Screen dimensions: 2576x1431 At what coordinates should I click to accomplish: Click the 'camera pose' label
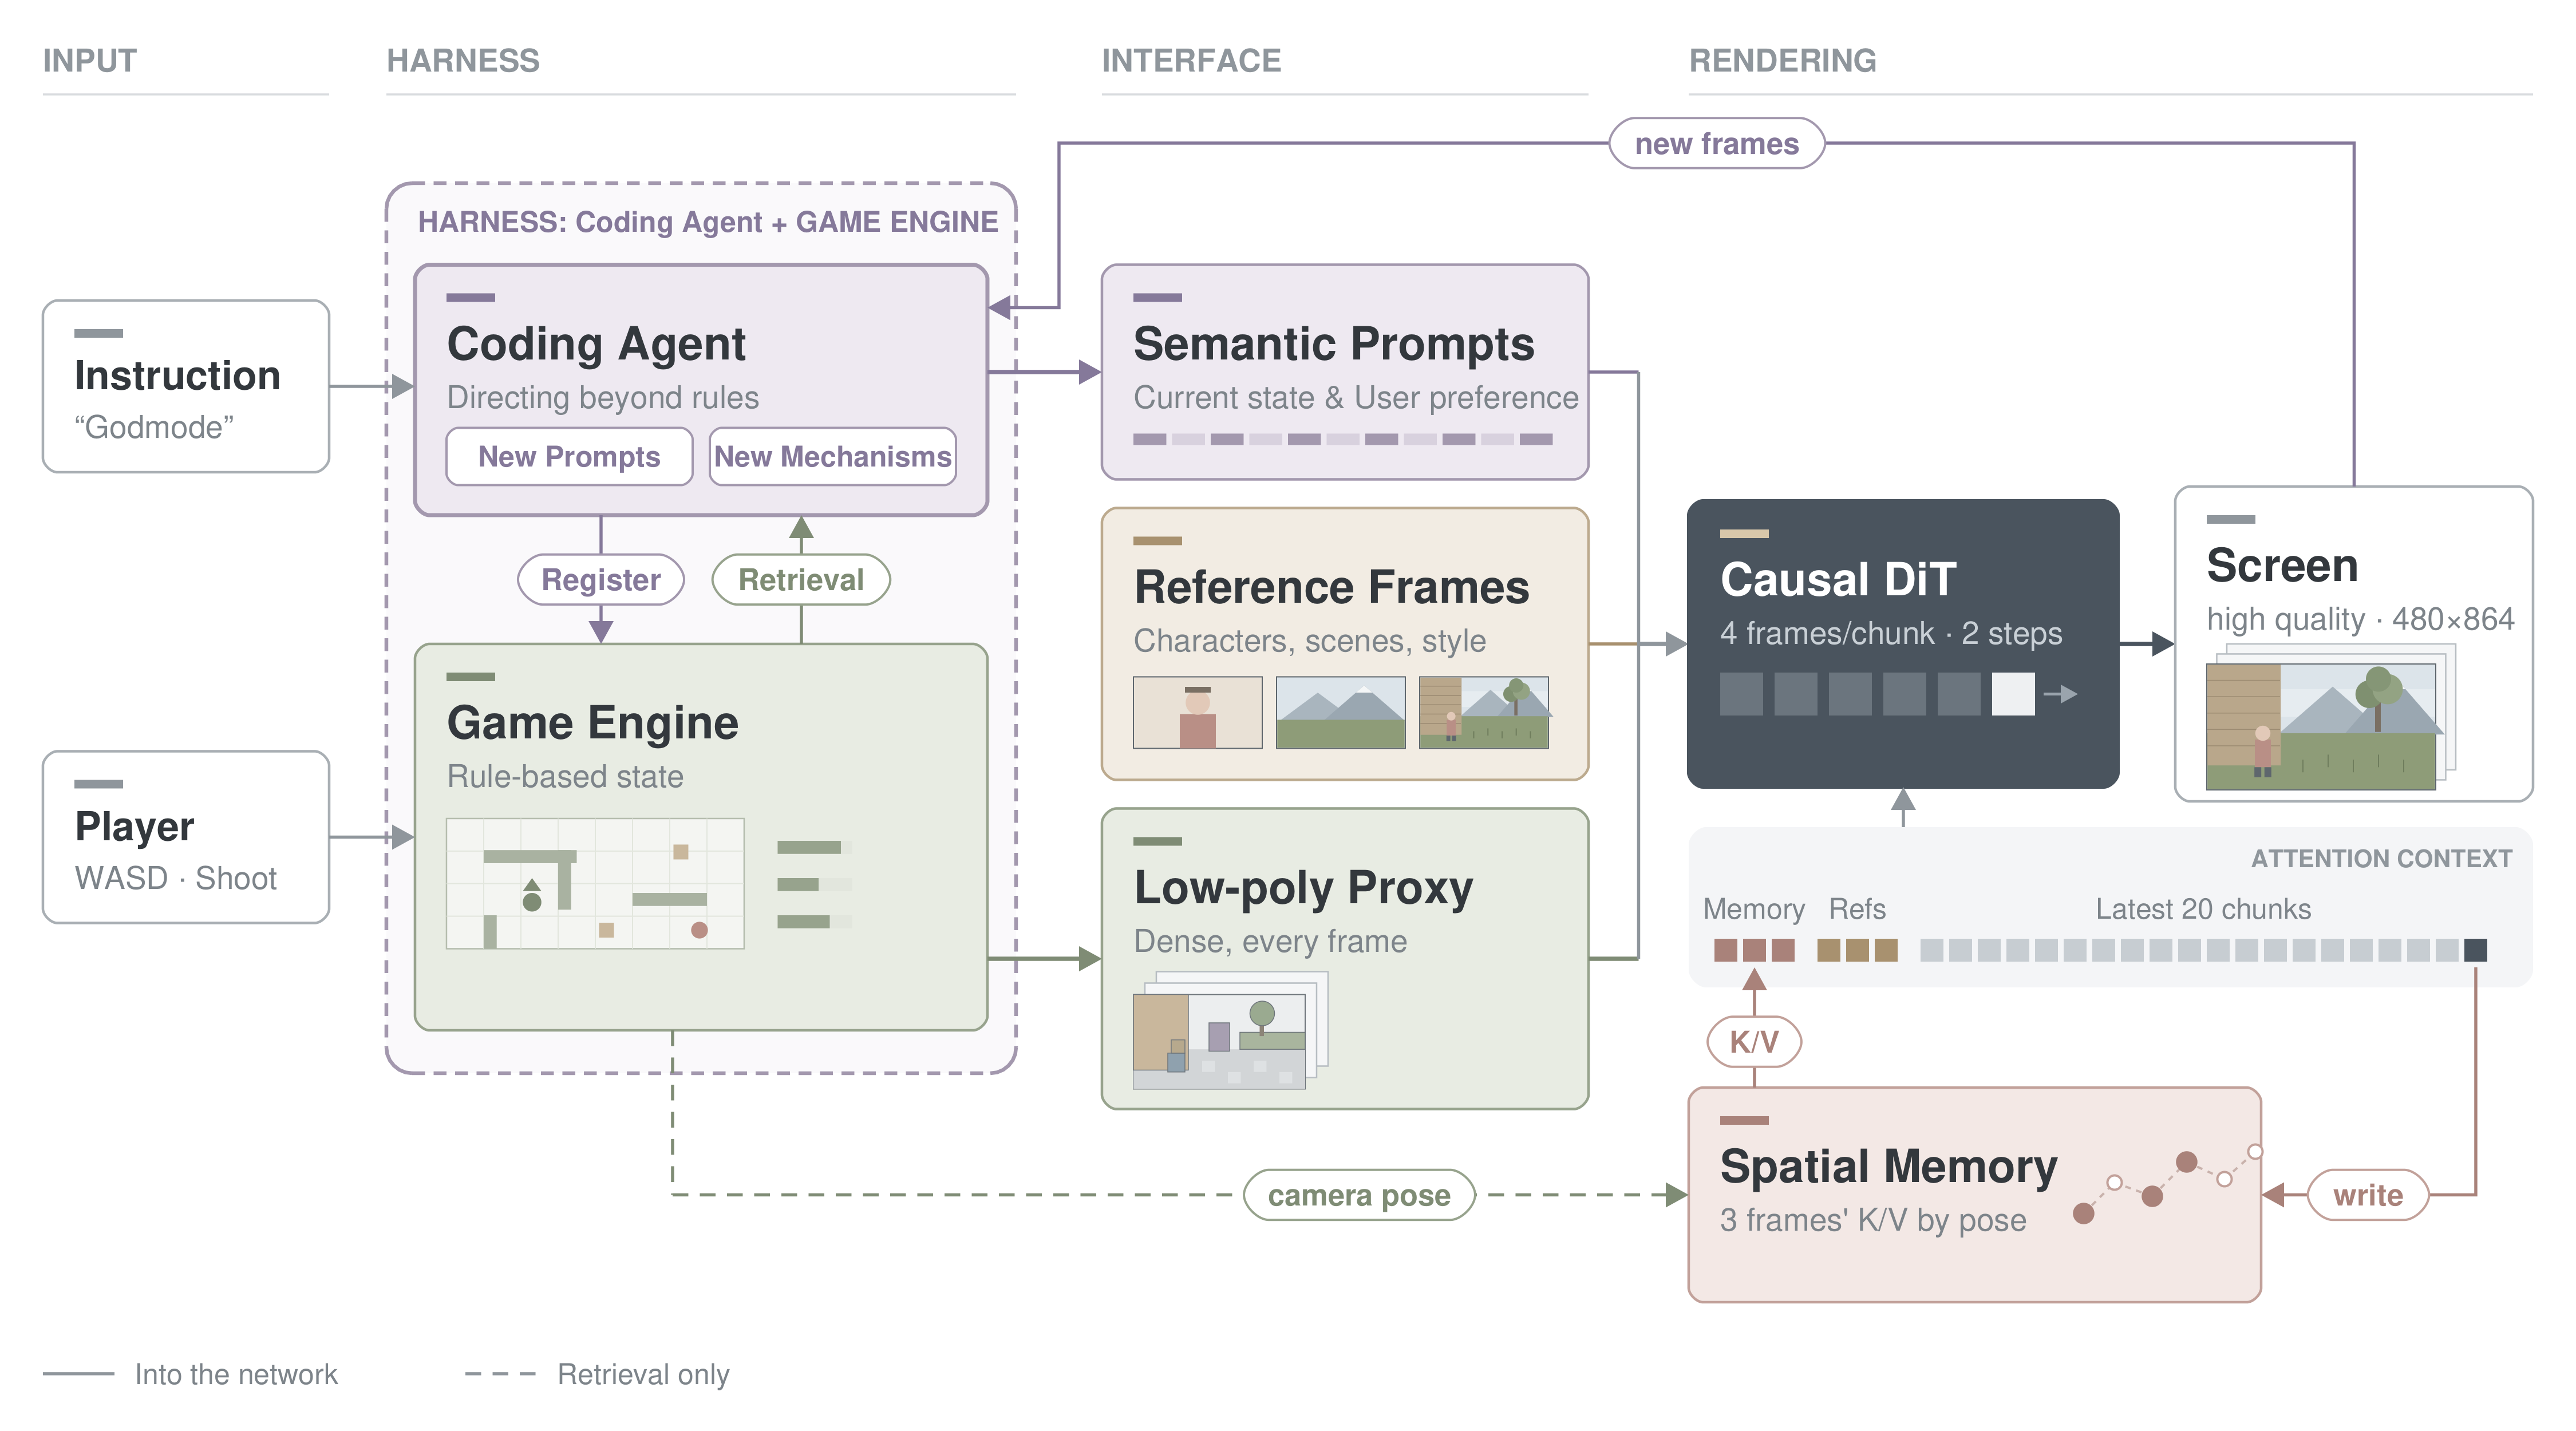point(1359,1194)
